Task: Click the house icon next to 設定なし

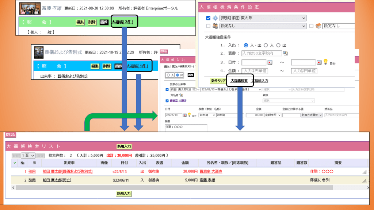Action: 318,26
